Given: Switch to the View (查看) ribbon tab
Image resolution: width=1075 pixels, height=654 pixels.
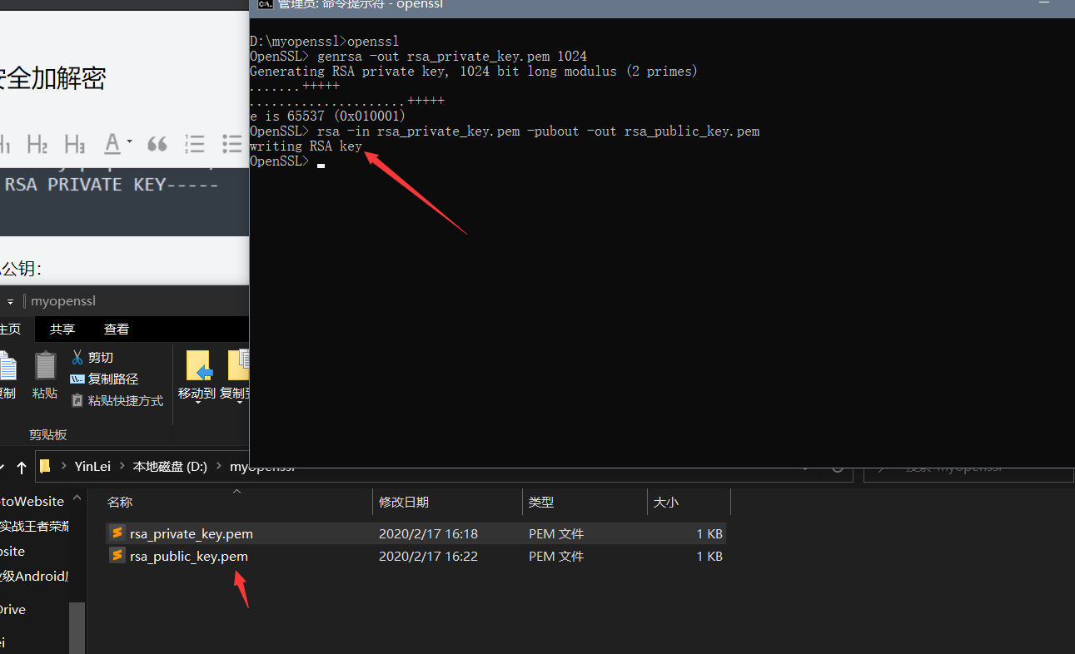Looking at the screenshot, I should tap(117, 329).
